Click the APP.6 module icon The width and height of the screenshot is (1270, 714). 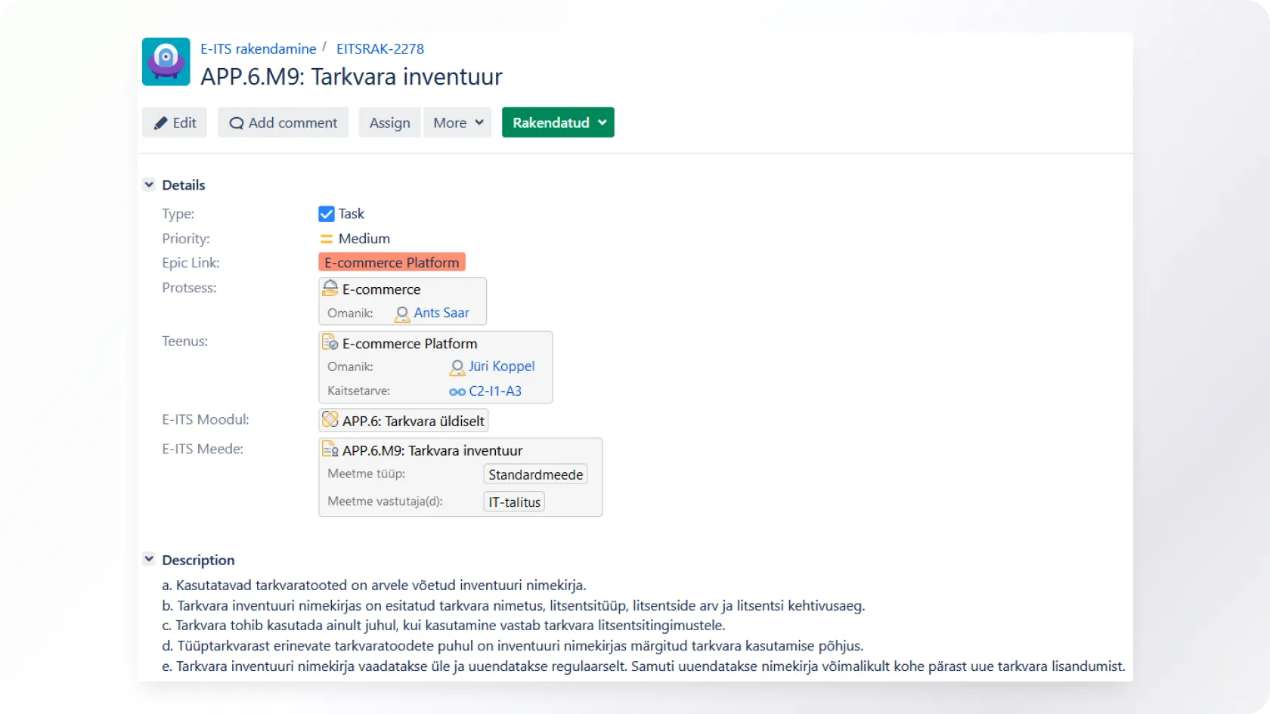click(x=330, y=419)
